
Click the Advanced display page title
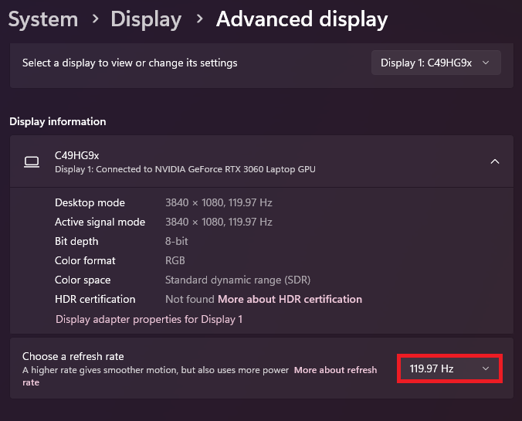coord(301,19)
